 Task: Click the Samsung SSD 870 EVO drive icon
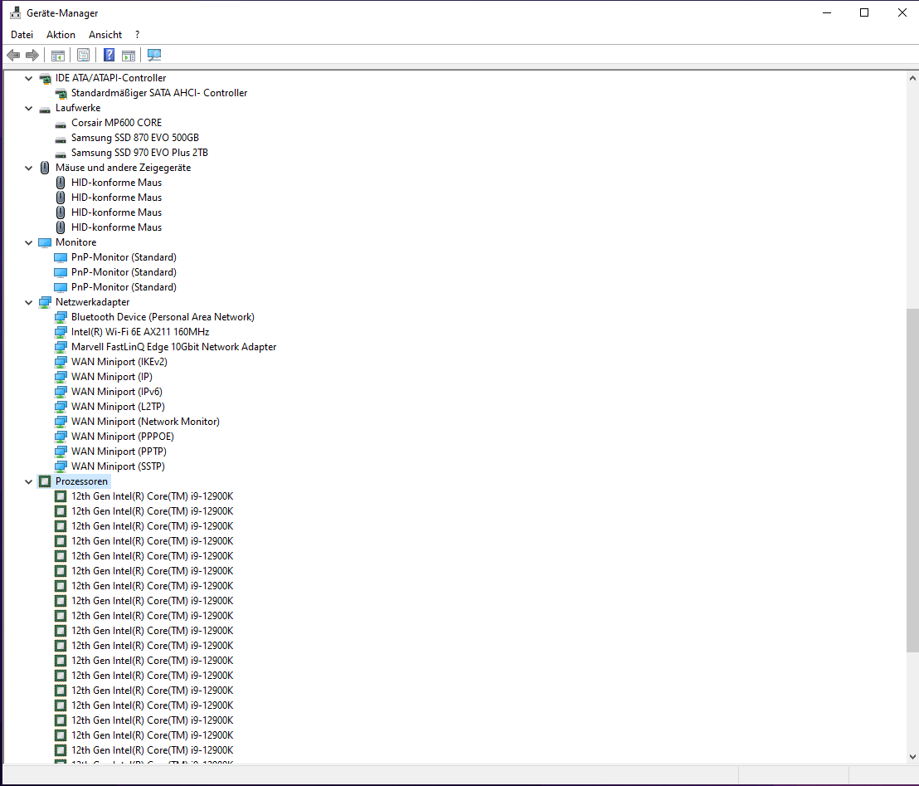[x=61, y=139]
